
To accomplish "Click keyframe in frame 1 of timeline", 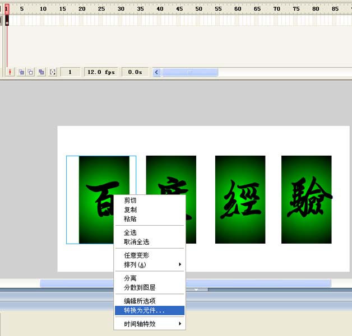I will (7, 21).
